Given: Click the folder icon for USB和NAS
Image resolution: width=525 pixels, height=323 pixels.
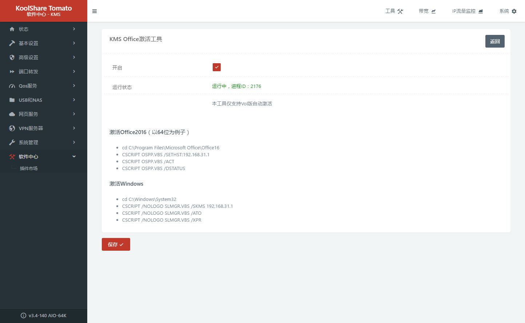Looking at the screenshot, I should point(12,100).
